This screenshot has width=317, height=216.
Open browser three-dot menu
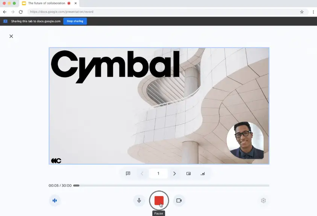click(313, 12)
